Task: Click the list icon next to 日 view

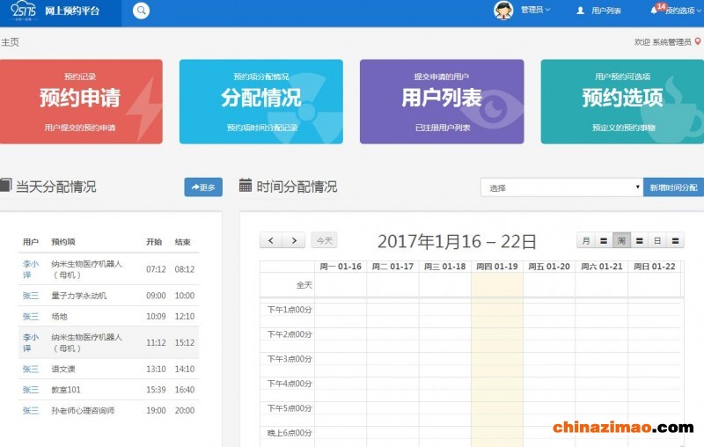Action: pos(675,240)
